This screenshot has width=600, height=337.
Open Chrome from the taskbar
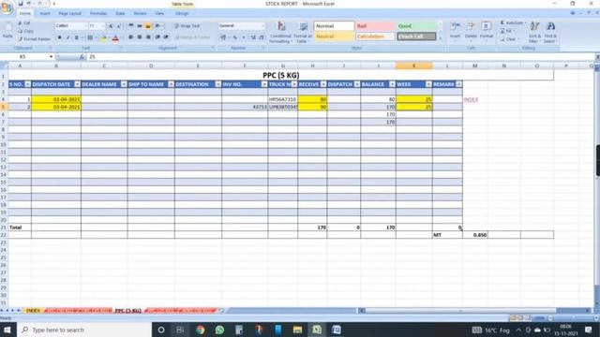(200, 330)
